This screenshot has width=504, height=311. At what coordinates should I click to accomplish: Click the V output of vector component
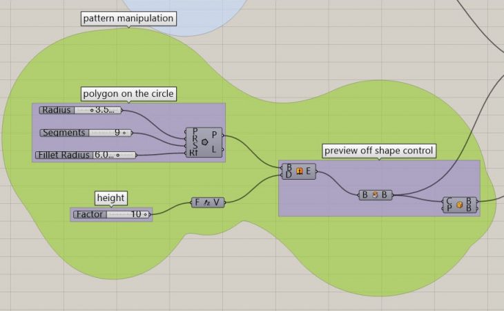[218, 202]
